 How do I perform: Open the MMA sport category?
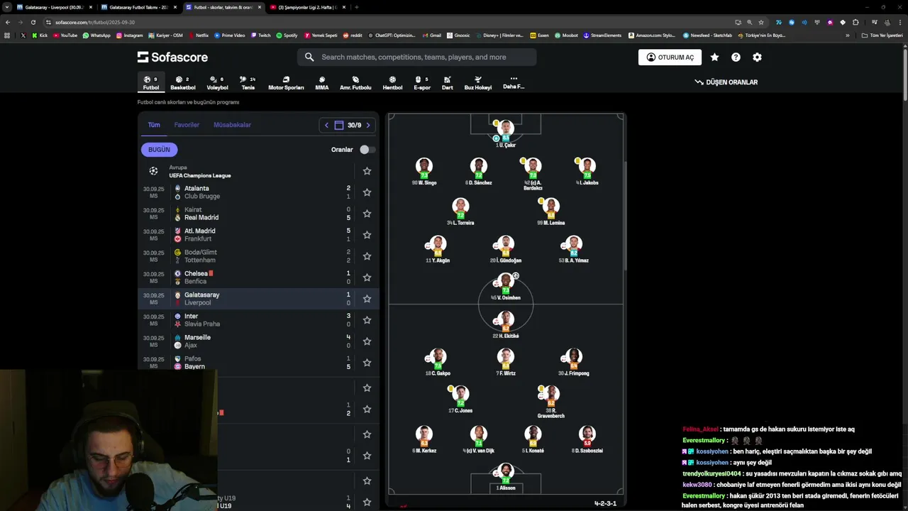[322, 83]
